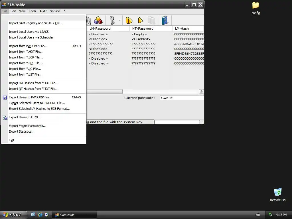The height and width of the screenshot is (219, 292).
Task: Sort by the NT-Password column header
Action: 151,29
